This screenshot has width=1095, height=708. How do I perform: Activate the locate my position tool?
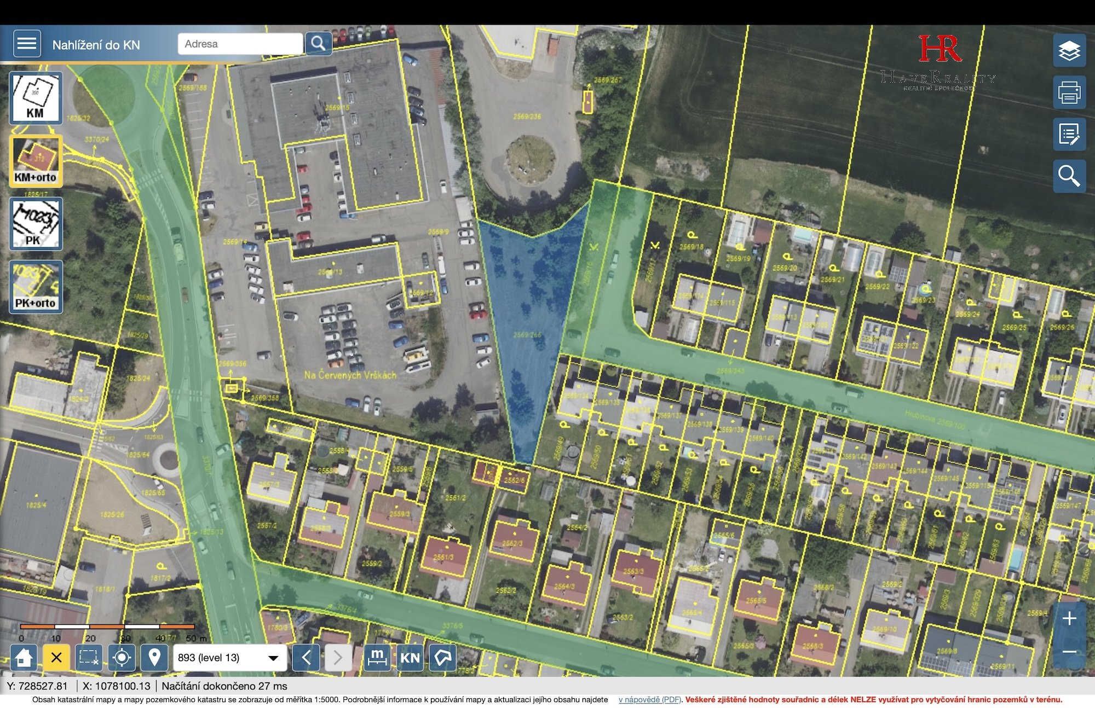[x=122, y=657]
